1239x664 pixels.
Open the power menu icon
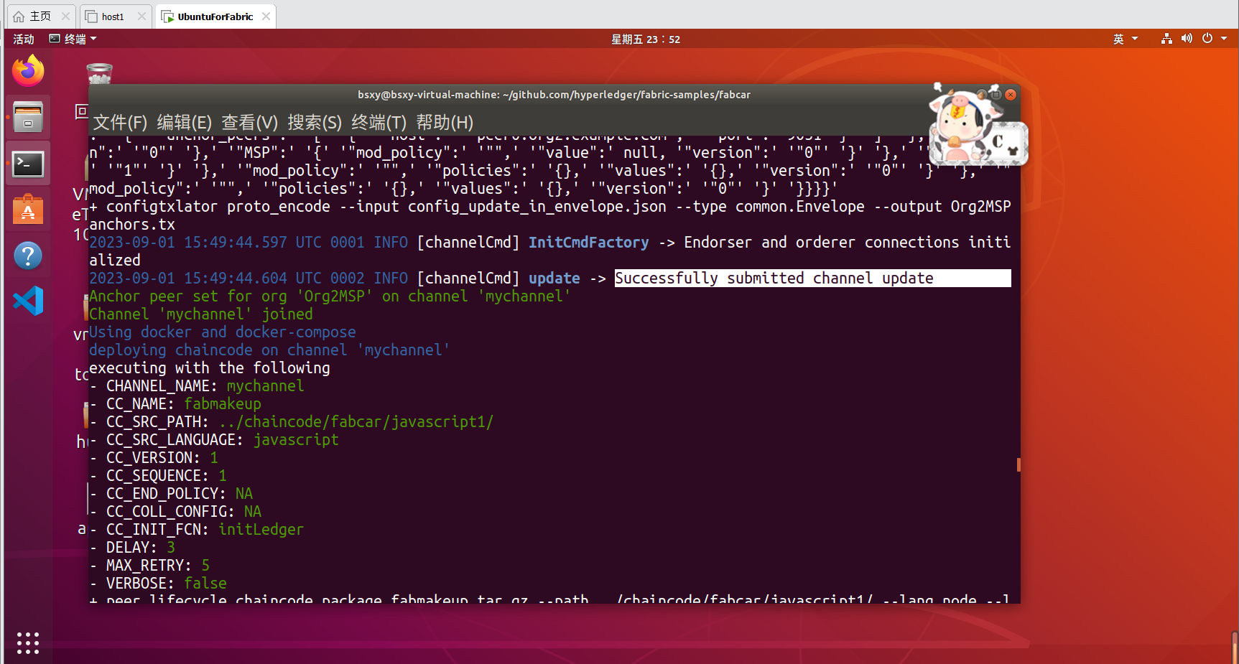[1207, 39]
